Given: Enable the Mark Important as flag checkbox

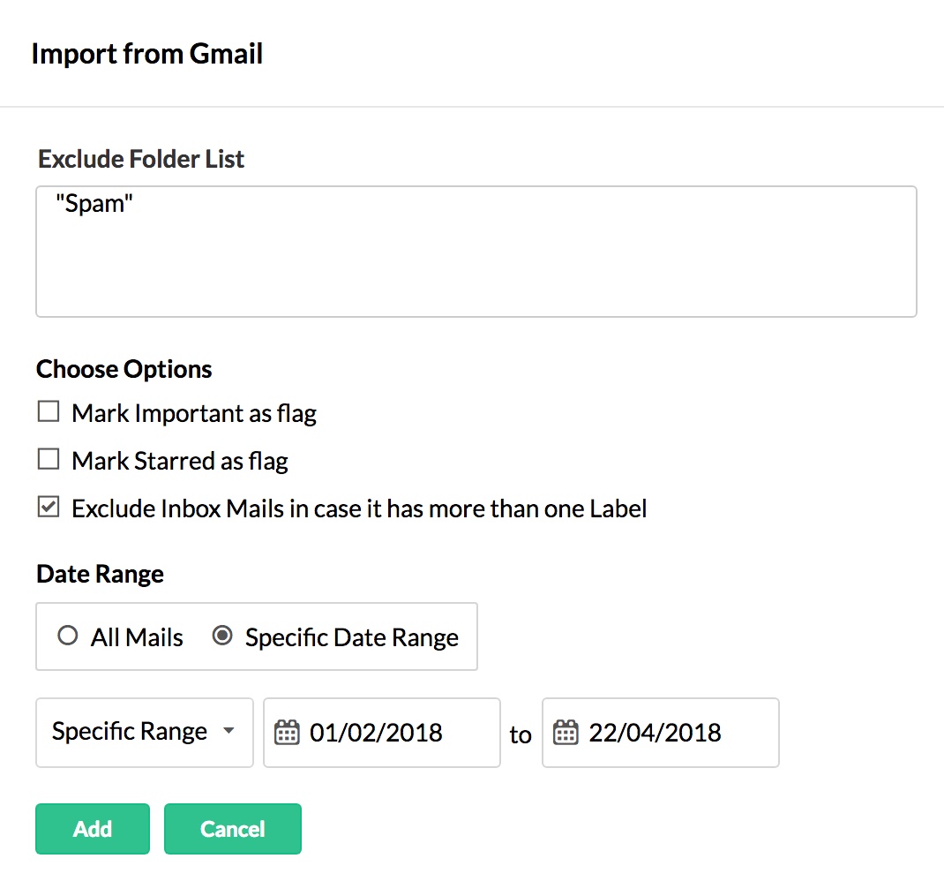Looking at the screenshot, I should click(49, 412).
